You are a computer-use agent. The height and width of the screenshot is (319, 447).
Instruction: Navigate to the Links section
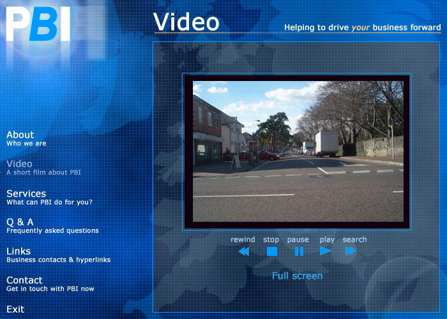(19, 251)
